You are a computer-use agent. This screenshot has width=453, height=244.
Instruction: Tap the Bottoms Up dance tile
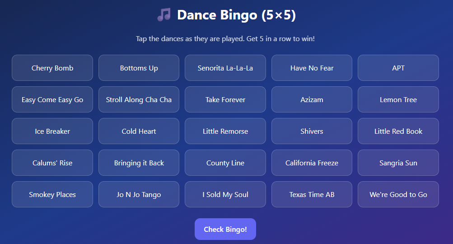point(139,68)
